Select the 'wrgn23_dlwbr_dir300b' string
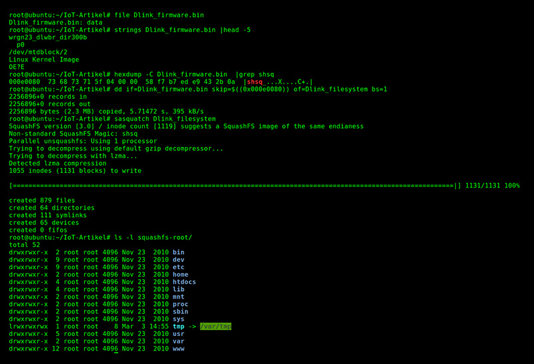The height and width of the screenshot is (364, 534). coord(48,37)
